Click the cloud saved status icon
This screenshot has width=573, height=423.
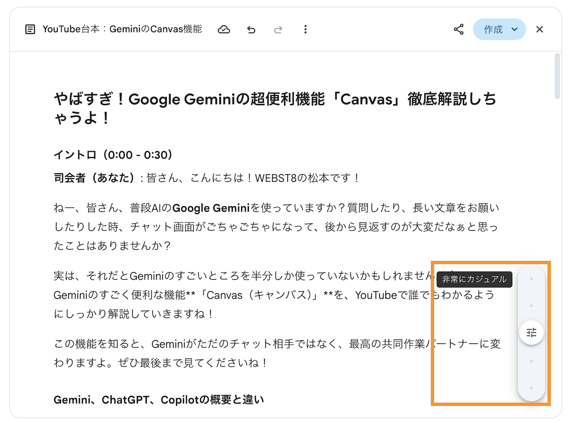[224, 30]
